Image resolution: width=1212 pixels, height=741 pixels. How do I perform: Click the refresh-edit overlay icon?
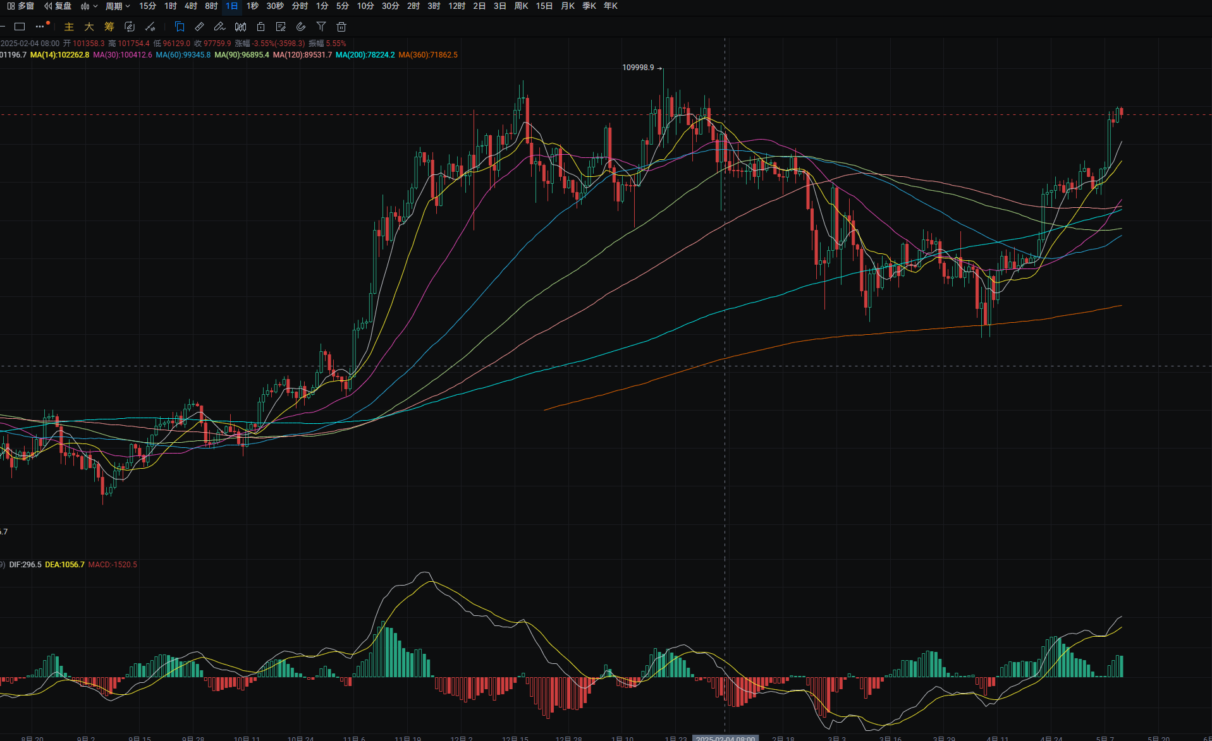[130, 27]
